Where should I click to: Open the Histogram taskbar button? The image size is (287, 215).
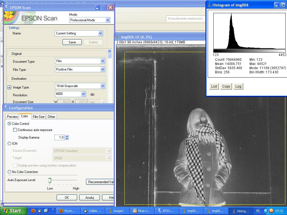click(x=240, y=211)
